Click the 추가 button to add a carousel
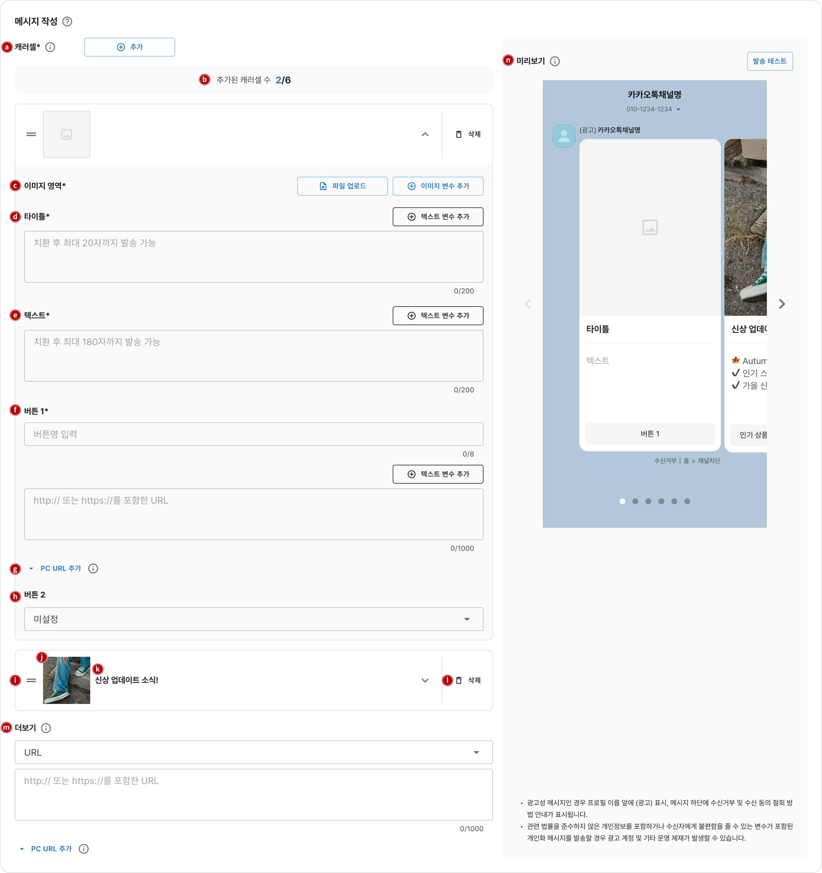The image size is (822, 873). point(130,47)
